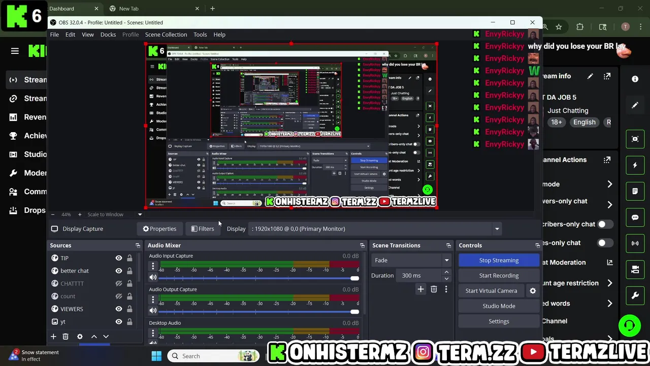This screenshot has height=366, width=650.
Task: Expand followers-only chat chevron in Kick
Action: [609, 205]
